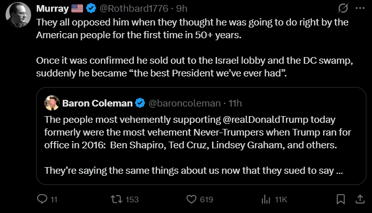The width and height of the screenshot is (372, 213).
Task: Open Murray's profile via display name
Action: [x=51, y=9]
